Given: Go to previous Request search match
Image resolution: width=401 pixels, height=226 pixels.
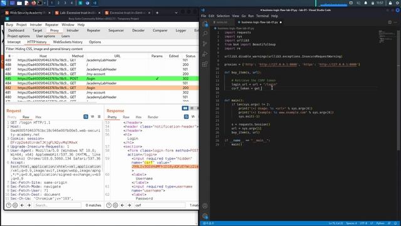Looking at the screenshot, I should [23, 205].
